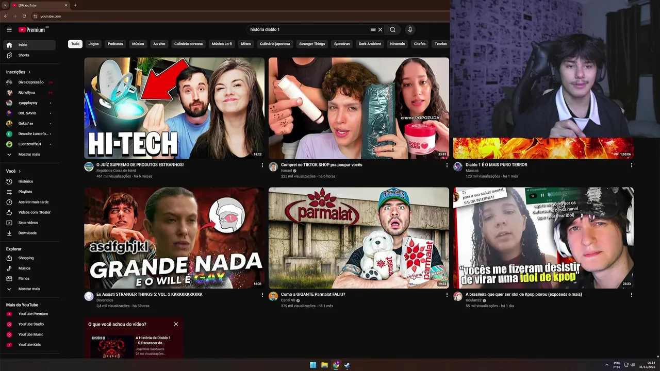The width and height of the screenshot is (660, 371).
Task: Open Filmes under Explorar
Action: click(29, 278)
